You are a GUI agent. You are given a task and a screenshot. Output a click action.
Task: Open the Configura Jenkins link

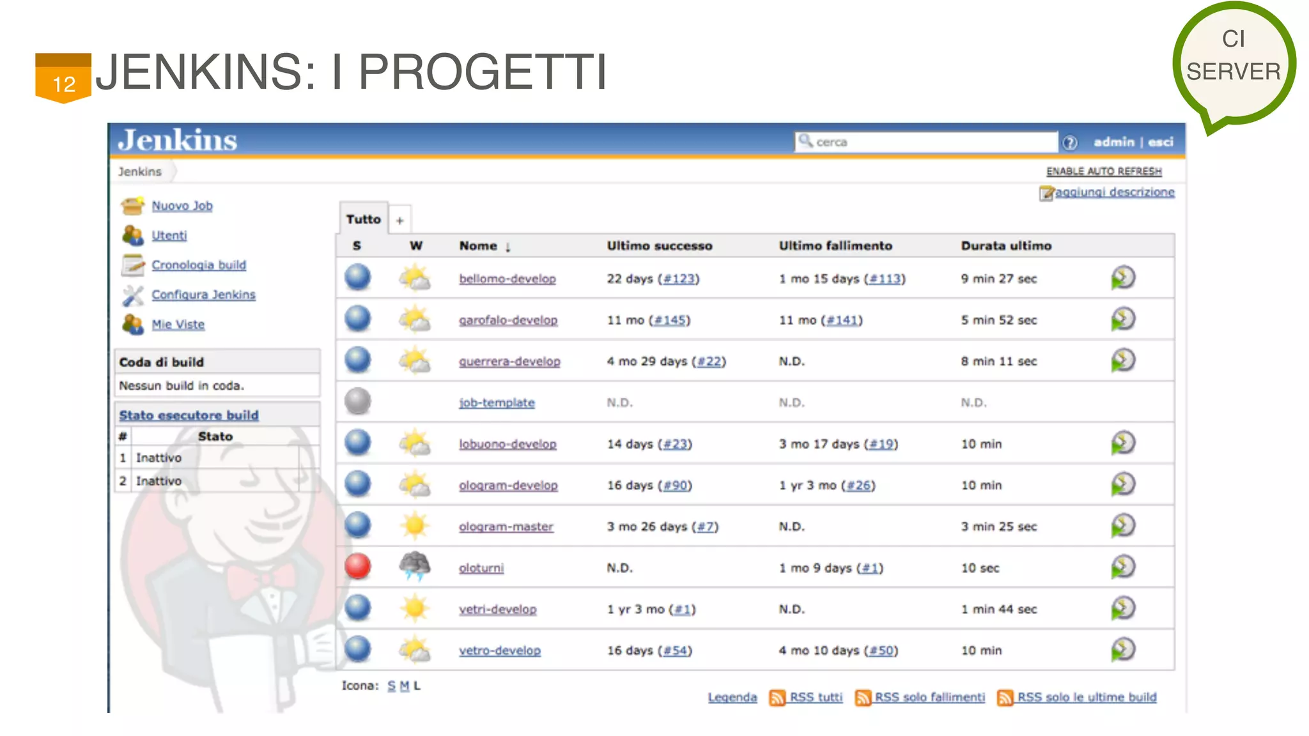coord(203,295)
